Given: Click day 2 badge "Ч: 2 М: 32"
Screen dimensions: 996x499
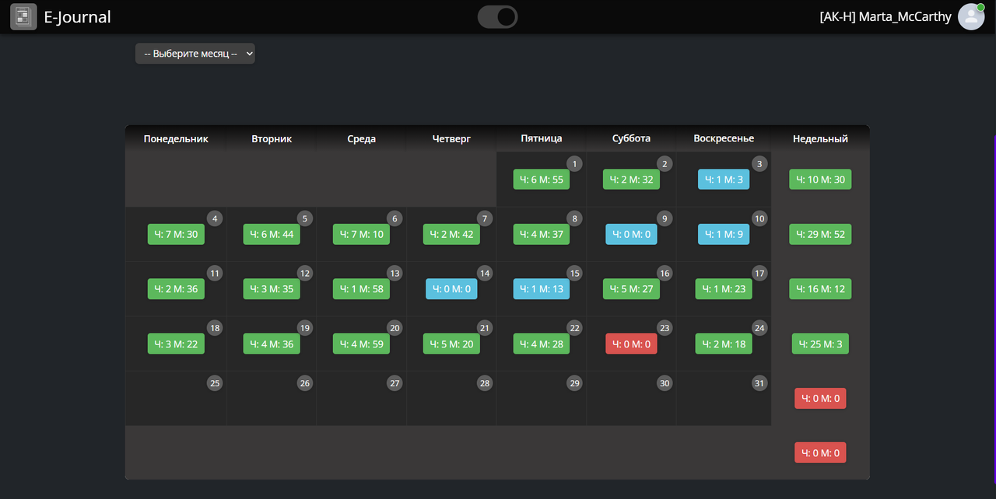Looking at the screenshot, I should [631, 180].
